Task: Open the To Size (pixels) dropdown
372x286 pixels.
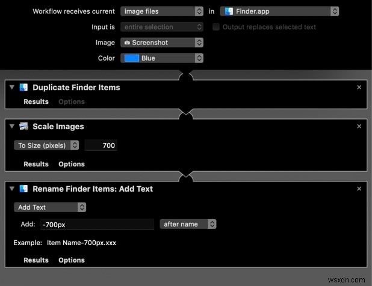Action: click(x=46, y=145)
